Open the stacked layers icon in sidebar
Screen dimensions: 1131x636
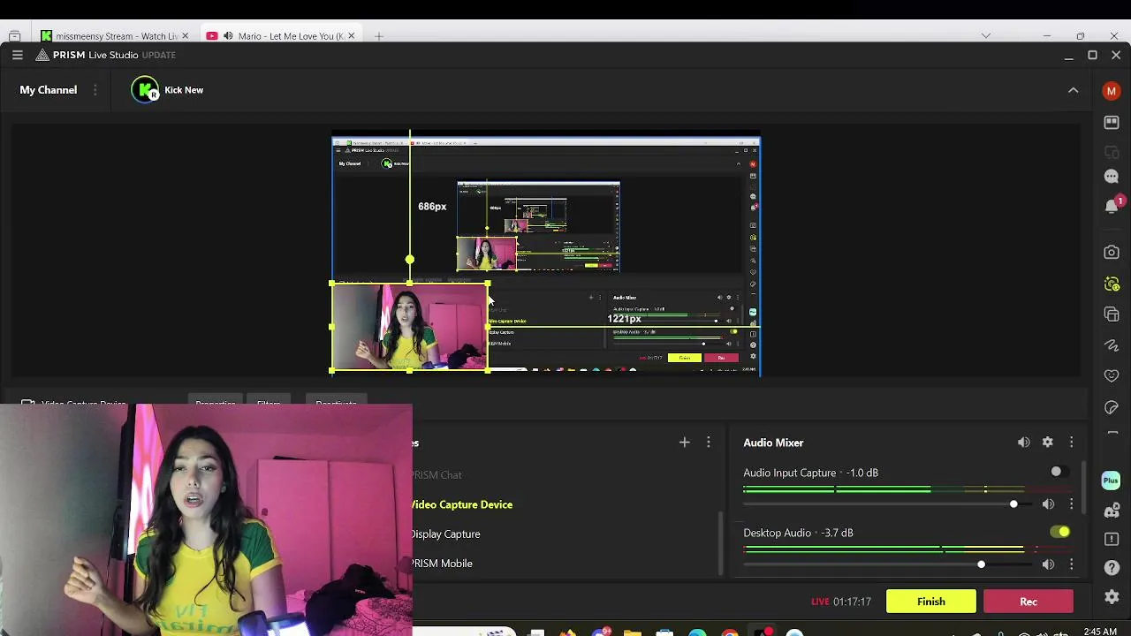pyautogui.click(x=1112, y=314)
